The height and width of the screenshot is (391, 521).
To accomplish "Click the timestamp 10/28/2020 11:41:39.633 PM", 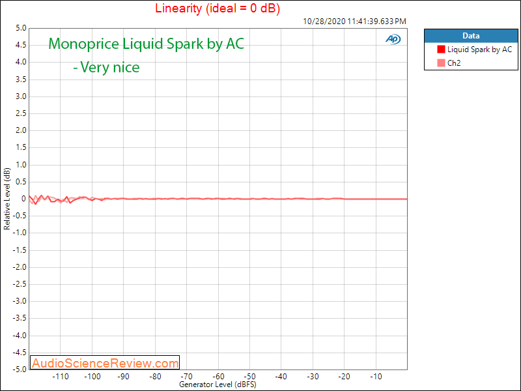I will click(x=354, y=22).
